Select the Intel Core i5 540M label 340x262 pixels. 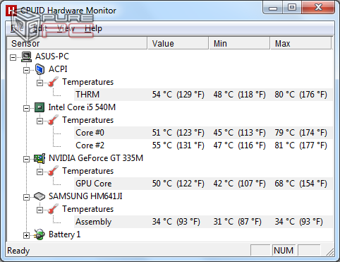point(82,107)
